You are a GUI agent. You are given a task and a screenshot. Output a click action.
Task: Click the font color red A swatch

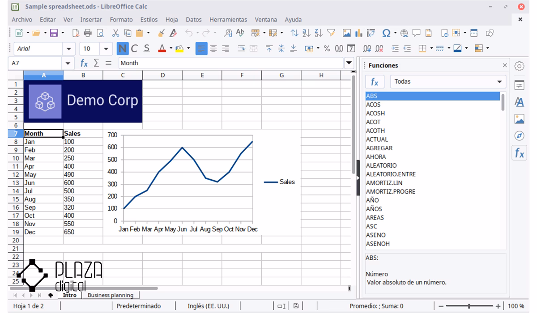(162, 48)
